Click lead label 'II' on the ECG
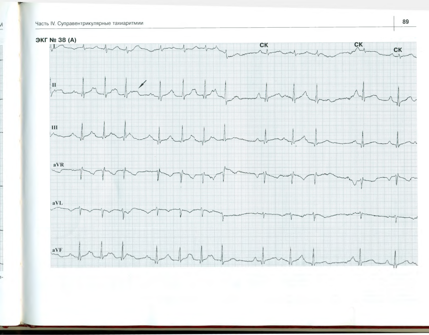Screen dimensions: 429x335 click(x=54, y=85)
